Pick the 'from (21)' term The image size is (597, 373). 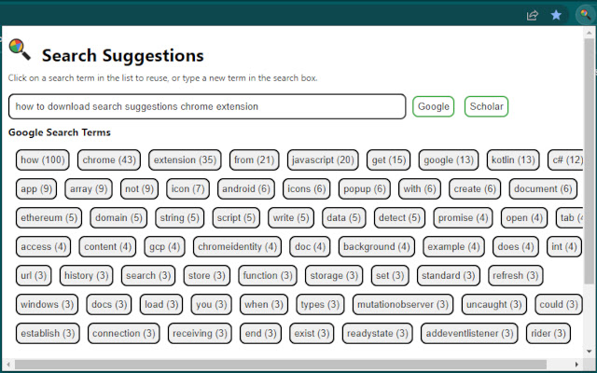pos(254,159)
